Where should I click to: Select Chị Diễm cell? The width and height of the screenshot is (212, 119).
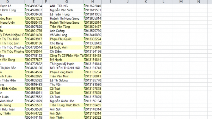[66, 51]
